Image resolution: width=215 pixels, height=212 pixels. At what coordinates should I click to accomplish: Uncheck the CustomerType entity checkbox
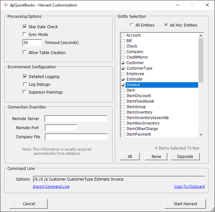click(x=123, y=68)
